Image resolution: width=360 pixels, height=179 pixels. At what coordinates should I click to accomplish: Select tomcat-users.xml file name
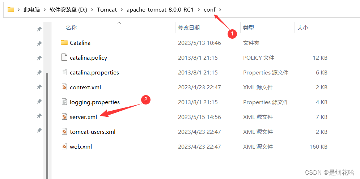click(x=93, y=132)
